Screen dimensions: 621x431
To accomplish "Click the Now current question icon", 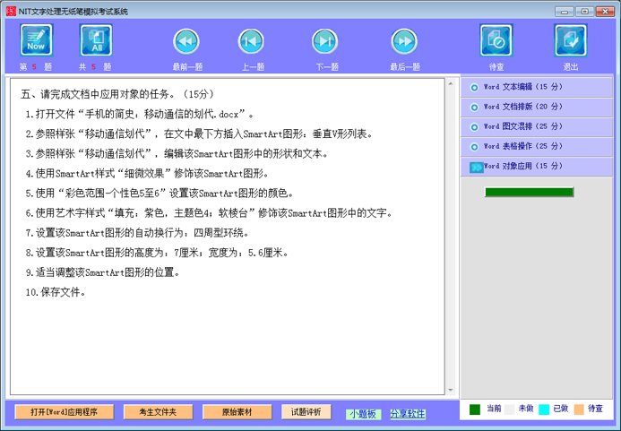I will [36, 40].
